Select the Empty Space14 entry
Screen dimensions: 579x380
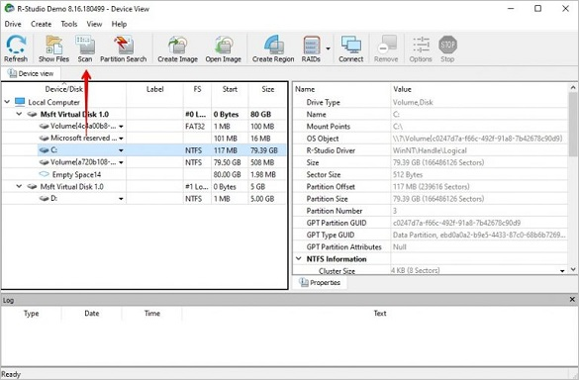pos(76,174)
